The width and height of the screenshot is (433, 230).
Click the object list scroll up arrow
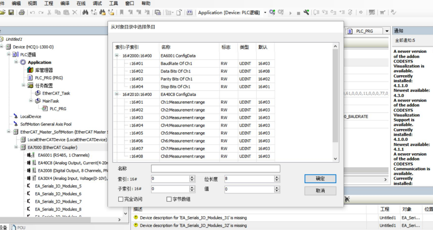point(336,46)
